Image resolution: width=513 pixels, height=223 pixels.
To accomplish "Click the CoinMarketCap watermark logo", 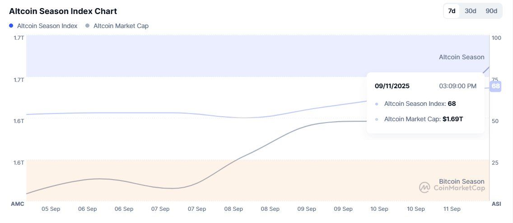I will [424, 187].
